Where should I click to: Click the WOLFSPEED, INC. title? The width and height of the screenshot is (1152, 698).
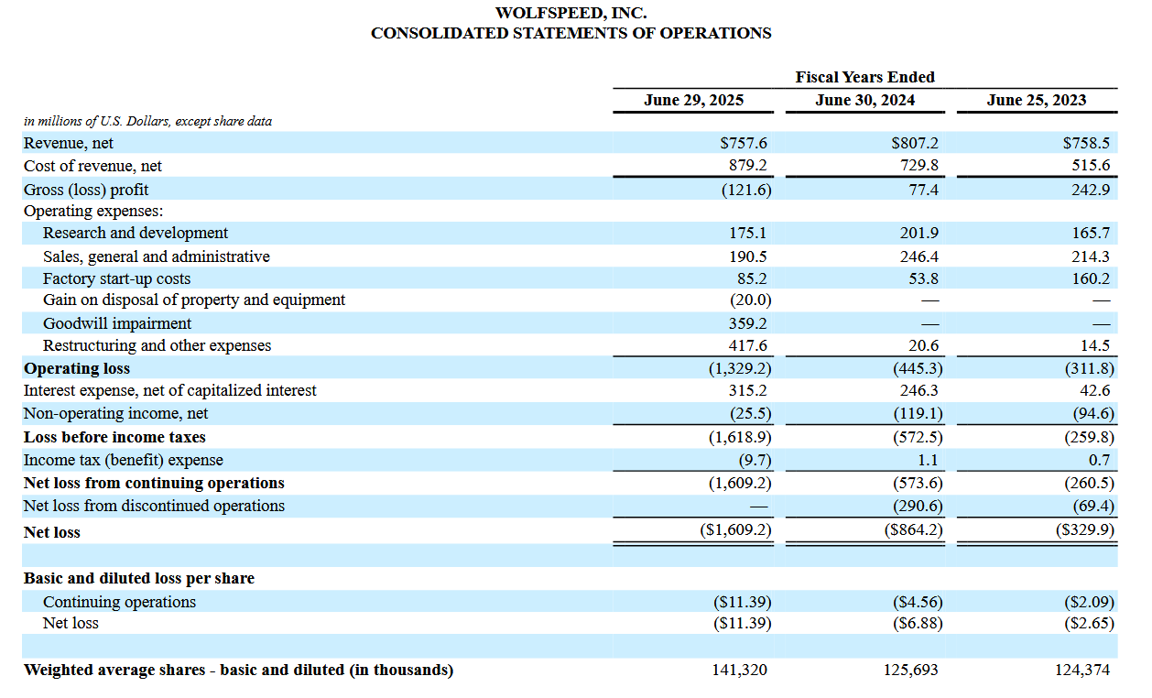tap(571, 13)
